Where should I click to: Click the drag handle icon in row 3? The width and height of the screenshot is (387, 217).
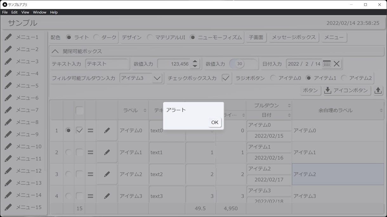[90, 174]
